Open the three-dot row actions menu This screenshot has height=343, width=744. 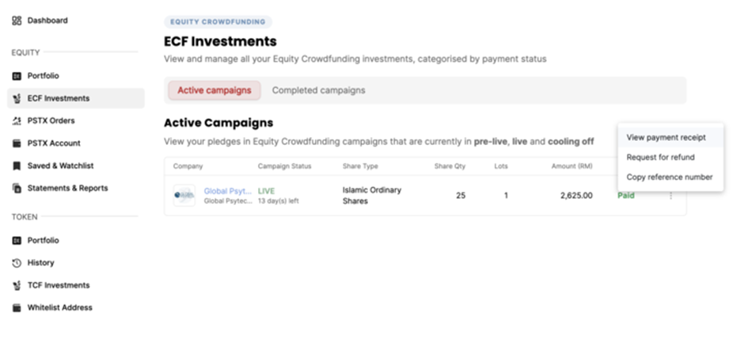click(671, 196)
